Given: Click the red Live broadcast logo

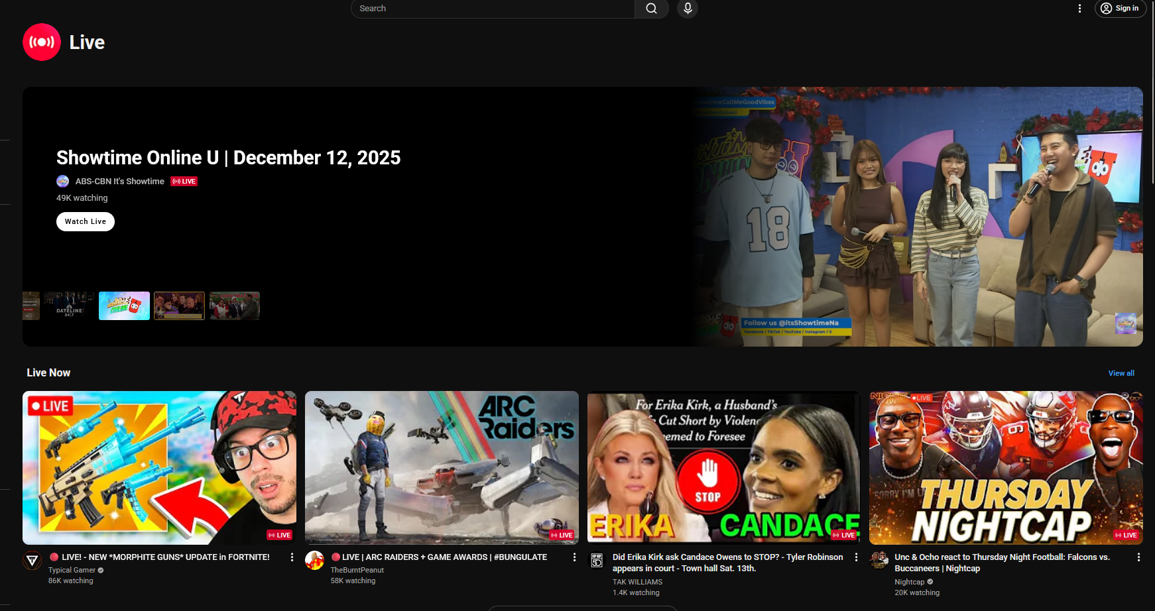Looking at the screenshot, I should tap(42, 42).
